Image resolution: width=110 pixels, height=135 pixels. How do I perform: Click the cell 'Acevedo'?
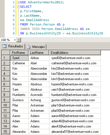39,95
